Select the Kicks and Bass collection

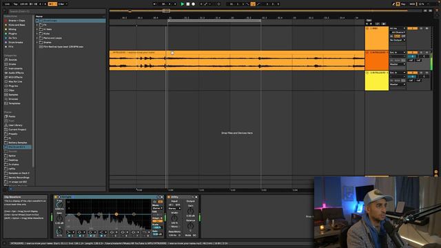coord(17,25)
